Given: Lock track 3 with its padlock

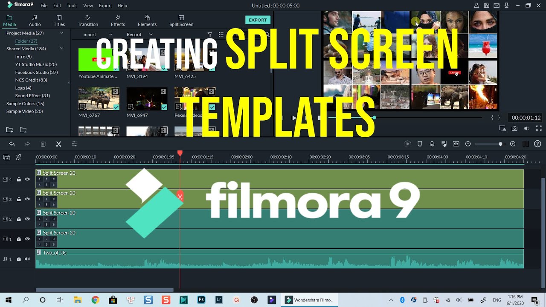Looking at the screenshot, I should pos(19,199).
